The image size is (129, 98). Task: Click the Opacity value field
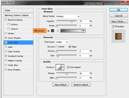84,21
